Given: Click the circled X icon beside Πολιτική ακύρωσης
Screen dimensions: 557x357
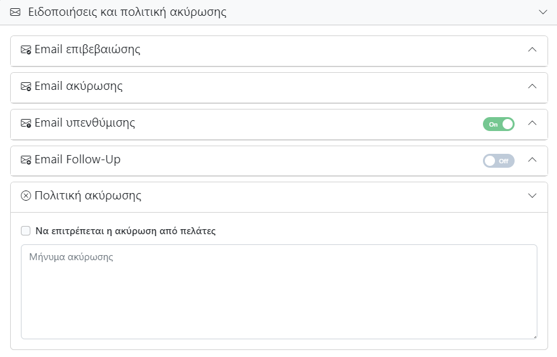Looking at the screenshot, I should 26,196.
